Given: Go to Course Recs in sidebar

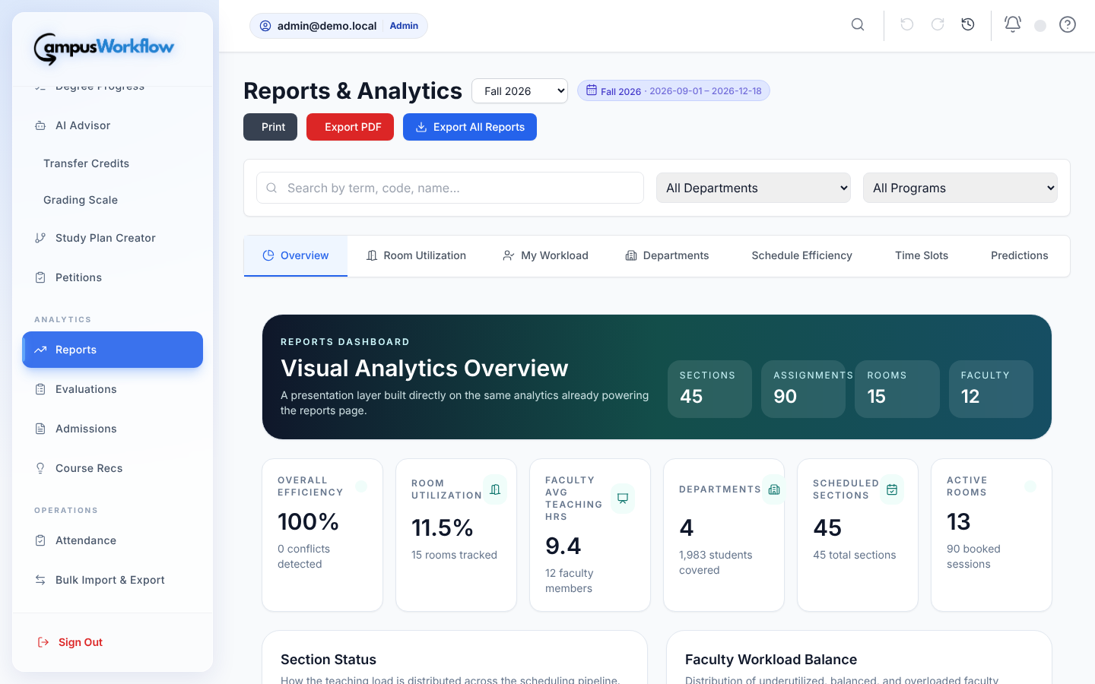Looking at the screenshot, I should pyautogui.click(x=113, y=468).
